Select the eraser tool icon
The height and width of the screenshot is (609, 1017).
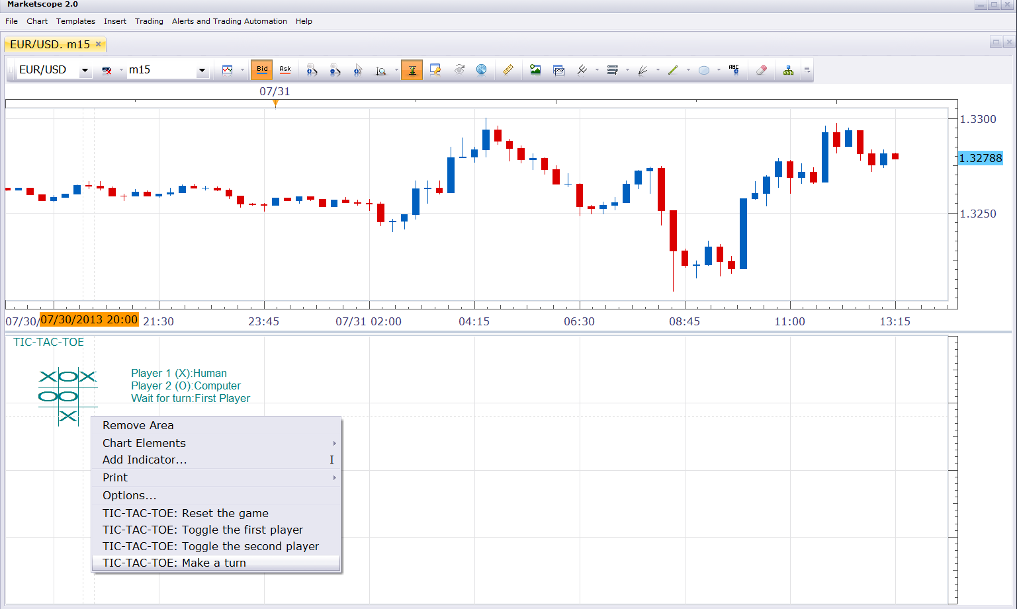[762, 69]
